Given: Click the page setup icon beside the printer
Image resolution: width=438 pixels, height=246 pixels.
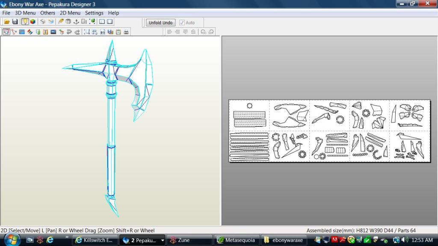Looking at the screenshot, I should coord(118,32).
